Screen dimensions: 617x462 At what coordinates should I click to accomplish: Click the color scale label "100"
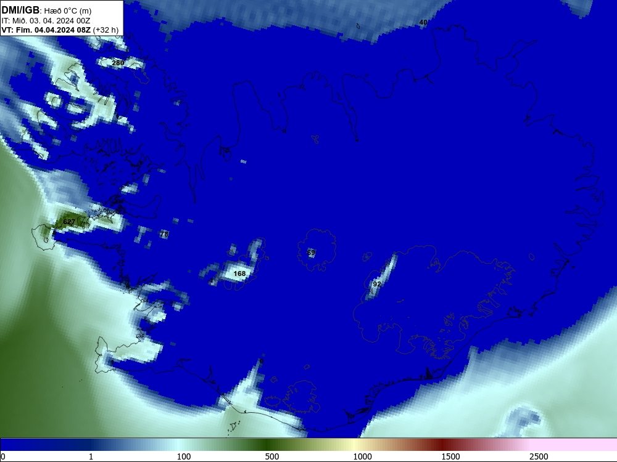tap(184, 456)
